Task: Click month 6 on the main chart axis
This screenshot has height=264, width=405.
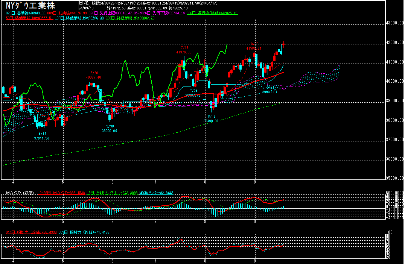Action: tap(113, 182)
